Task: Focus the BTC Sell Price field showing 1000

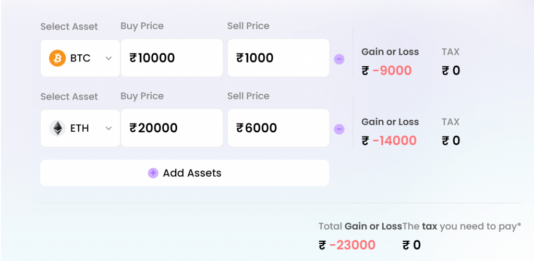Action: point(278,58)
